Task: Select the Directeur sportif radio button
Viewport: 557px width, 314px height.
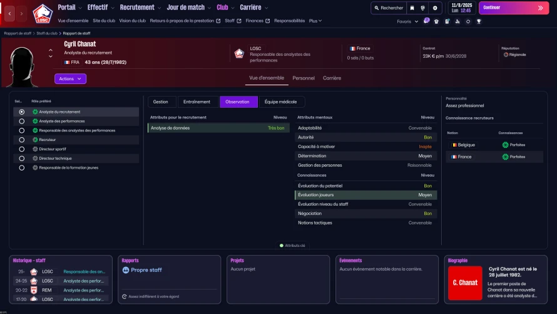Action: (x=22, y=149)
